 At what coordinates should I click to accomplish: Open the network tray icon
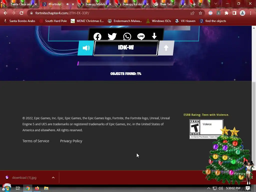215,188
